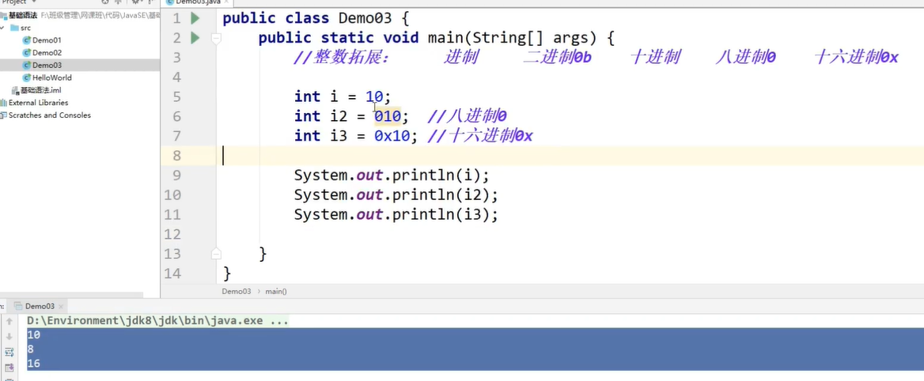
Task: Click the up arrow in Run console
Action: 9,322
